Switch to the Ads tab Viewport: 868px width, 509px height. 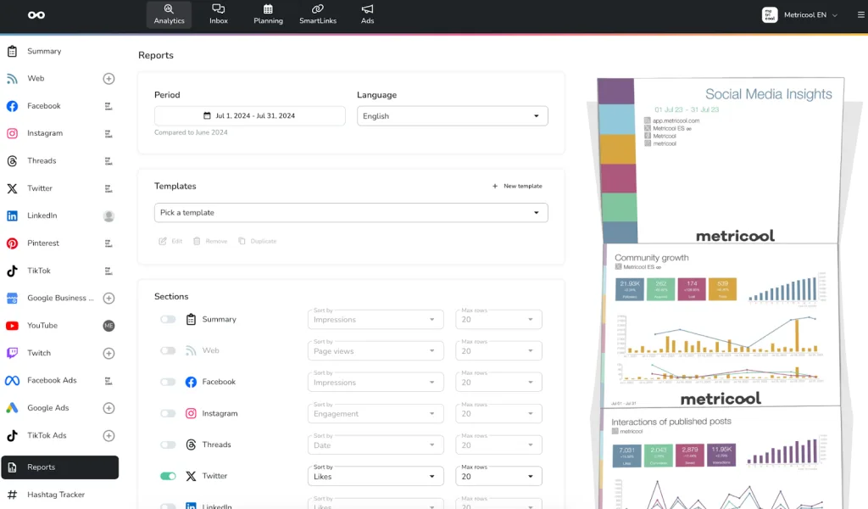click(368, 14)
